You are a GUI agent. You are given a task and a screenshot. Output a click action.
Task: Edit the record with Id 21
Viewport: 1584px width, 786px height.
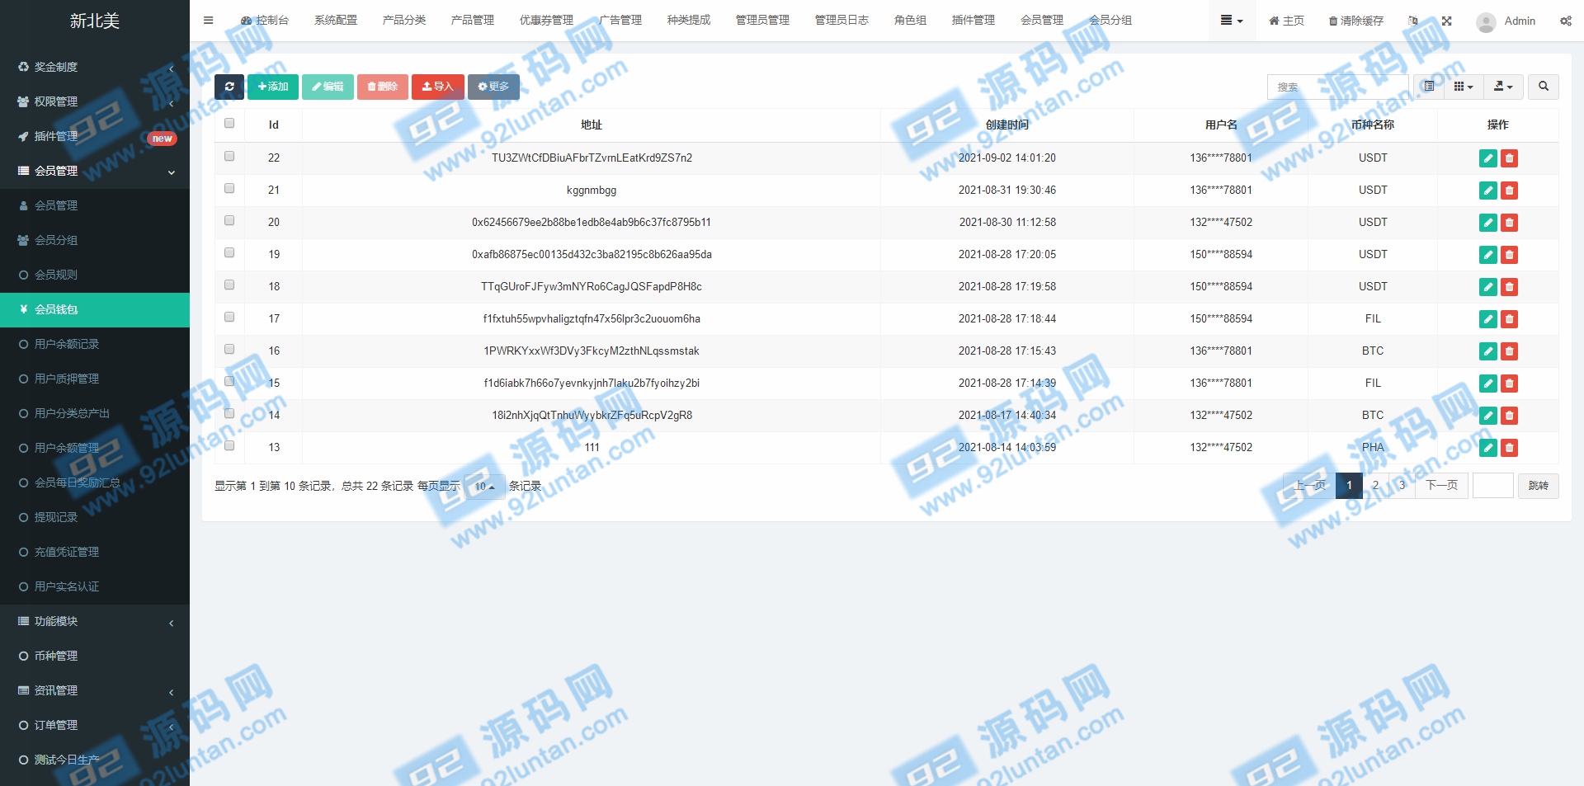[1488, 191]
